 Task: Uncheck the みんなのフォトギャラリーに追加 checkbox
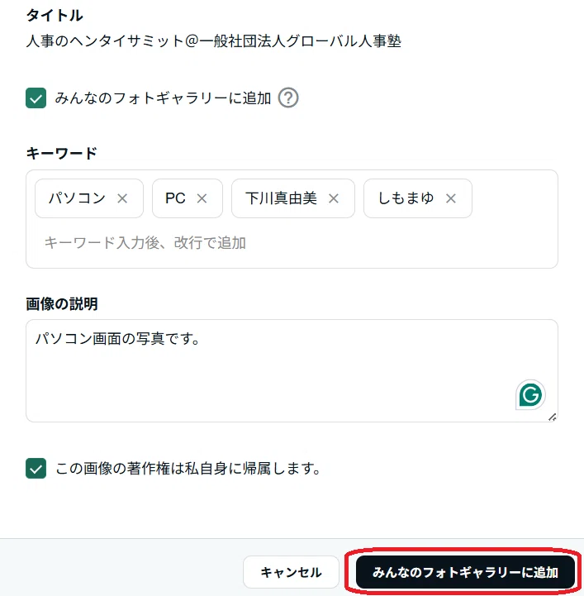click(x=36, y=98)
